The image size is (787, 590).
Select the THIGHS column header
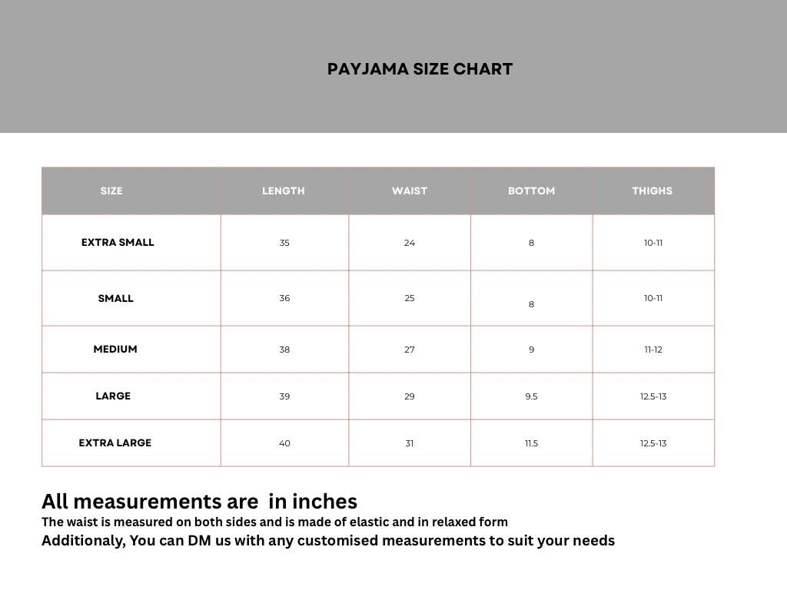(x=653, y=191)
